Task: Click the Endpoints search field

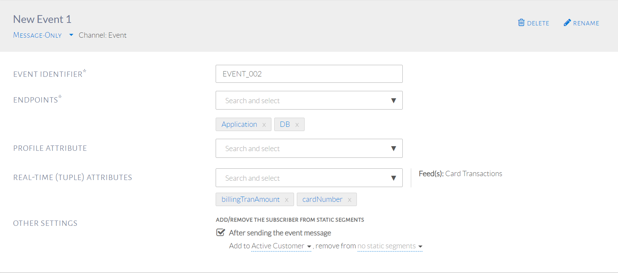Action: pos(304,100)
